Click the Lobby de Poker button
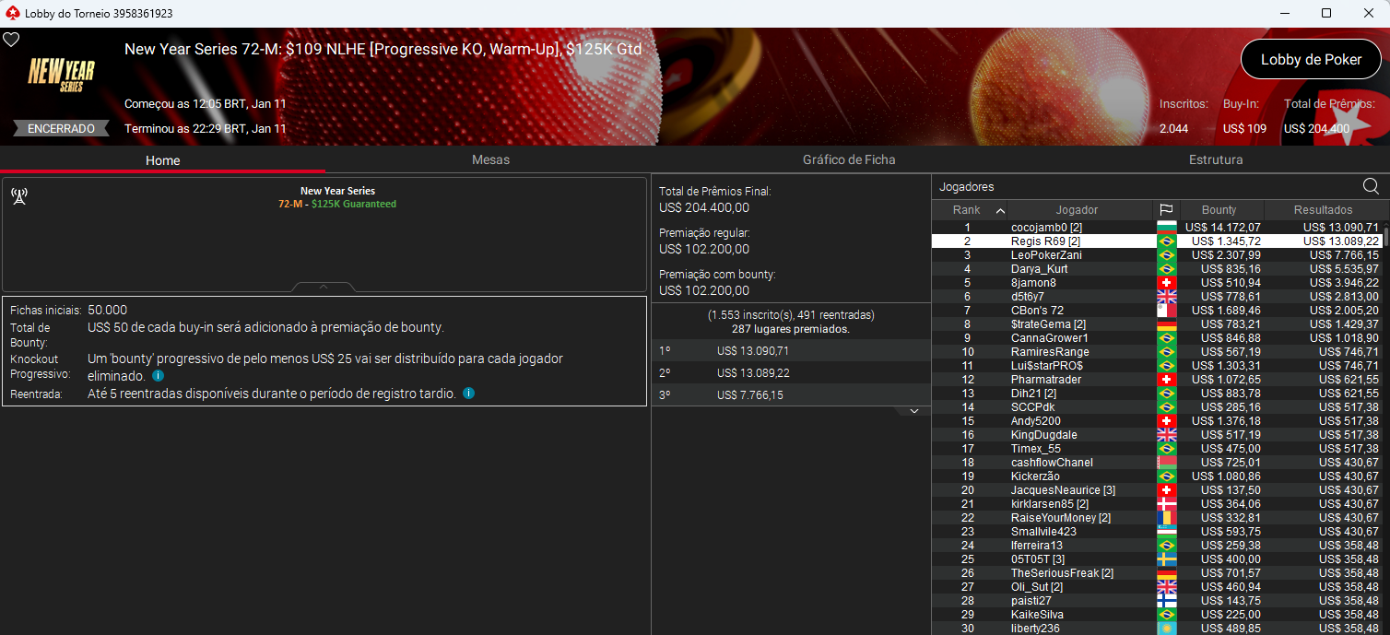1390x635 pixels. [1311, 59]
